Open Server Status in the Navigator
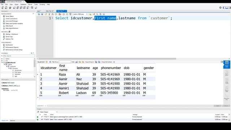The width and height of the screenshot is (231, 130). (x=10, y=16)
